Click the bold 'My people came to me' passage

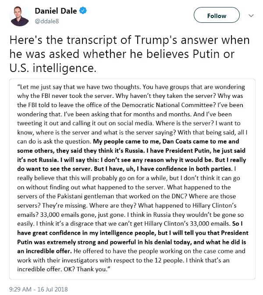131,155
